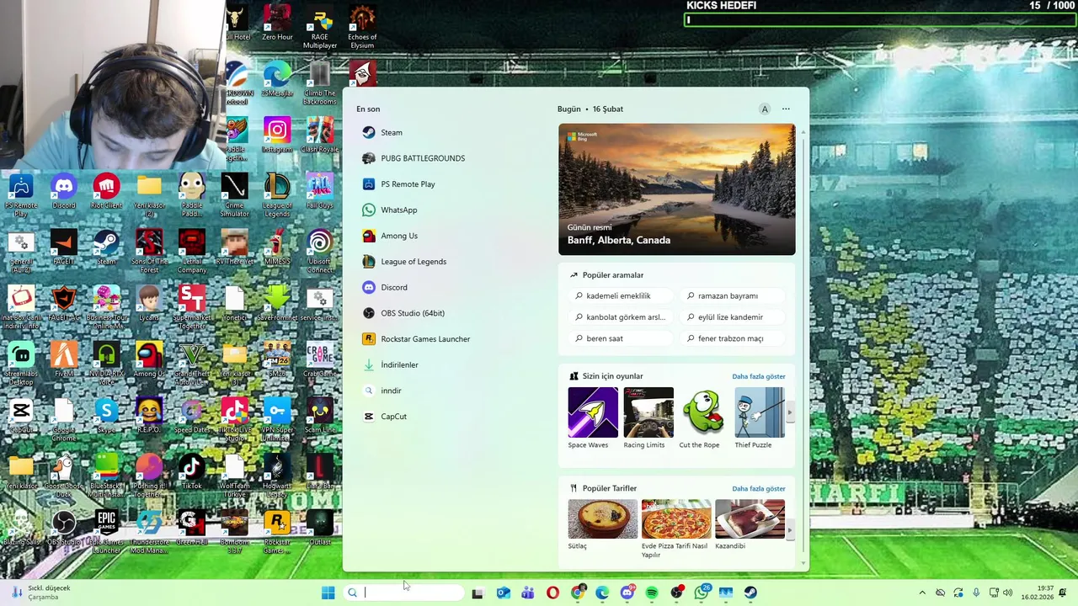Select the Ubisoft Connect desktop icon
1078x606 pixels.
coord(319,252)
